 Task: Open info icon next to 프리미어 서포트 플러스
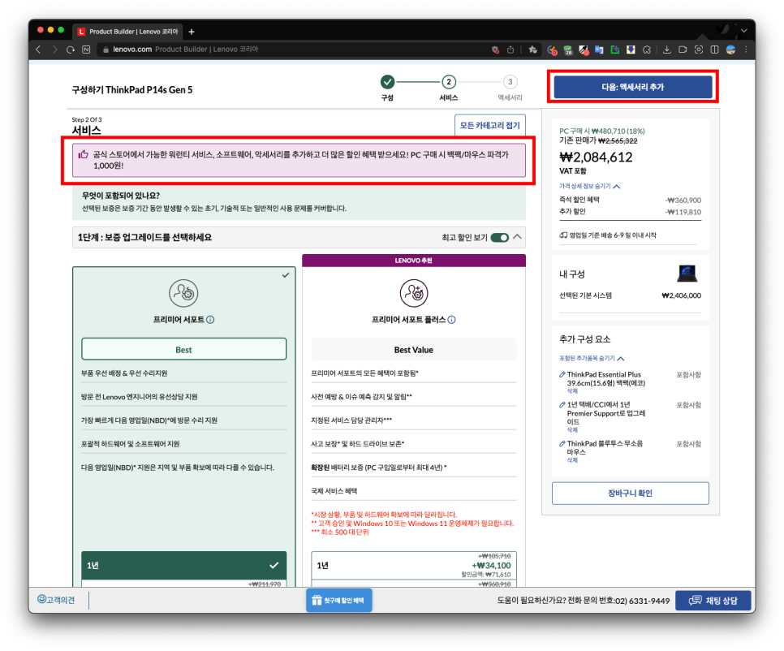click(451, 320)
